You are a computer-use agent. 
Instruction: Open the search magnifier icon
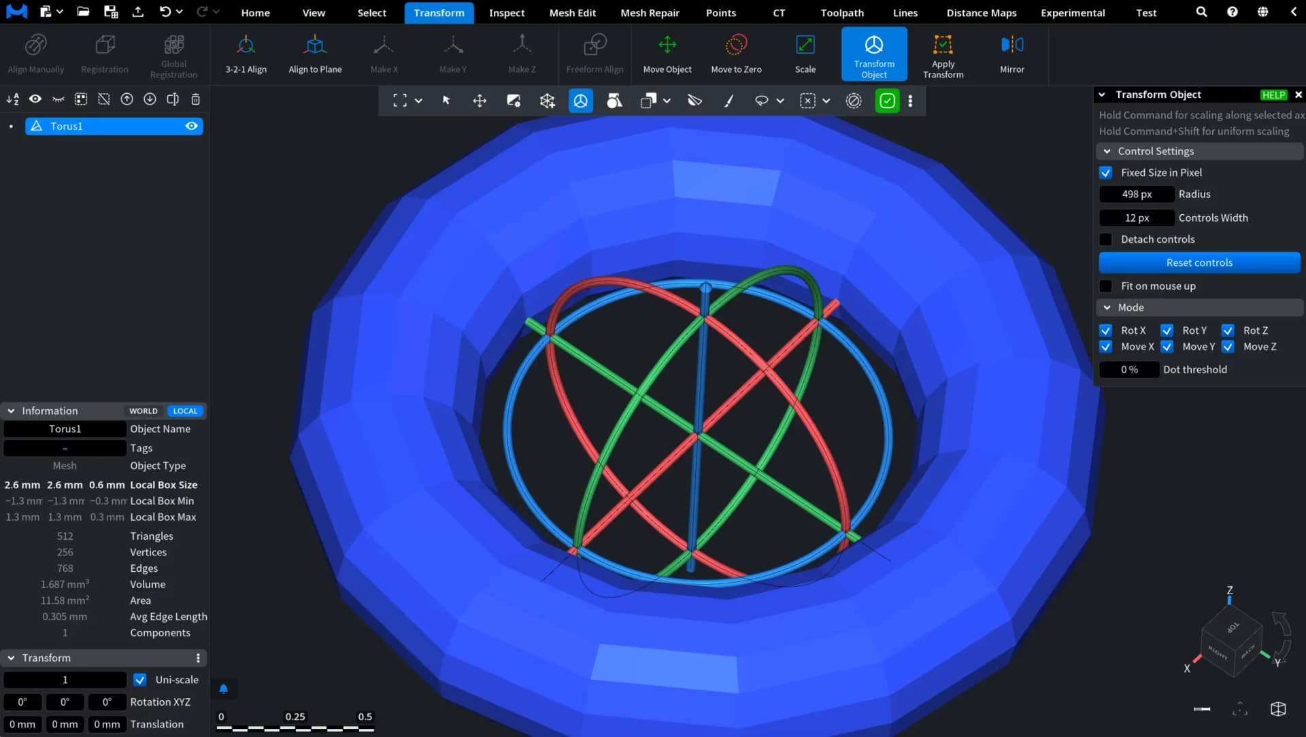[x=1201, y=12]
